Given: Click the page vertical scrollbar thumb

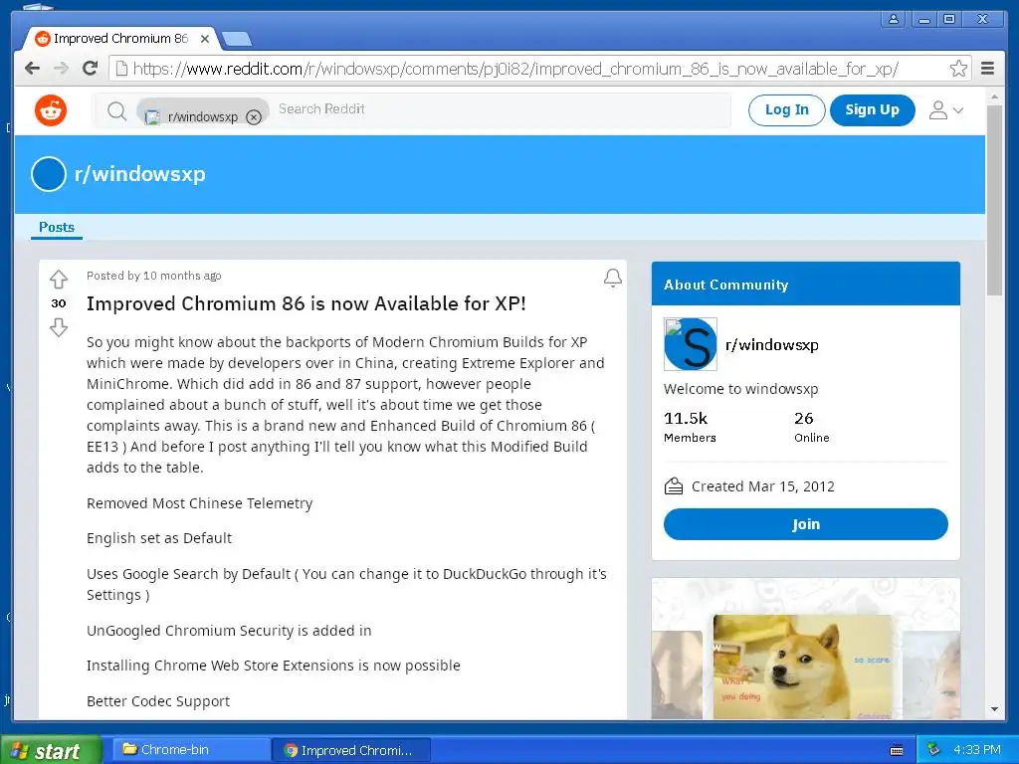Looking at the screenshot, I should point(994,200).
